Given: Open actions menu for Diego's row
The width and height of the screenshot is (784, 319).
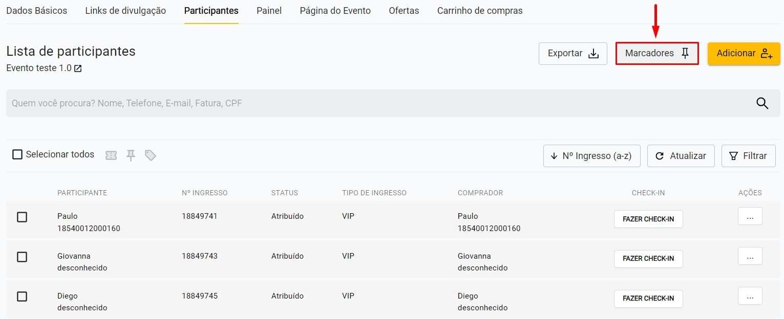Looking at the screenshot, I should [x=750, y=297].
